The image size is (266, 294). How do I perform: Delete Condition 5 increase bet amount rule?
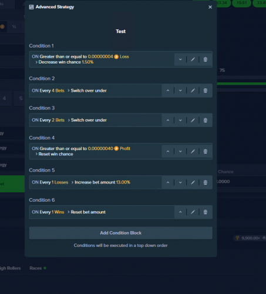pyautogui.click(x=206, y=182)
